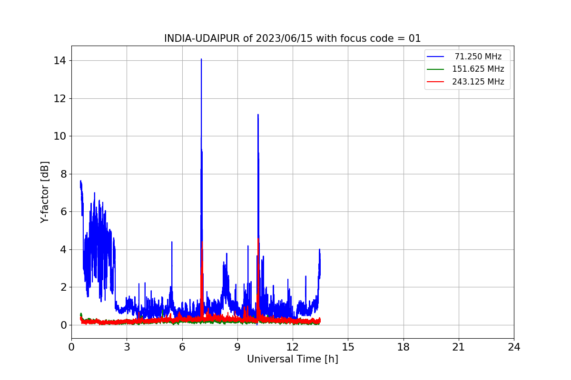Click the 11 dB blue peak near 10 h
This screenshot has width=571, height=380.
coord(258,115)
